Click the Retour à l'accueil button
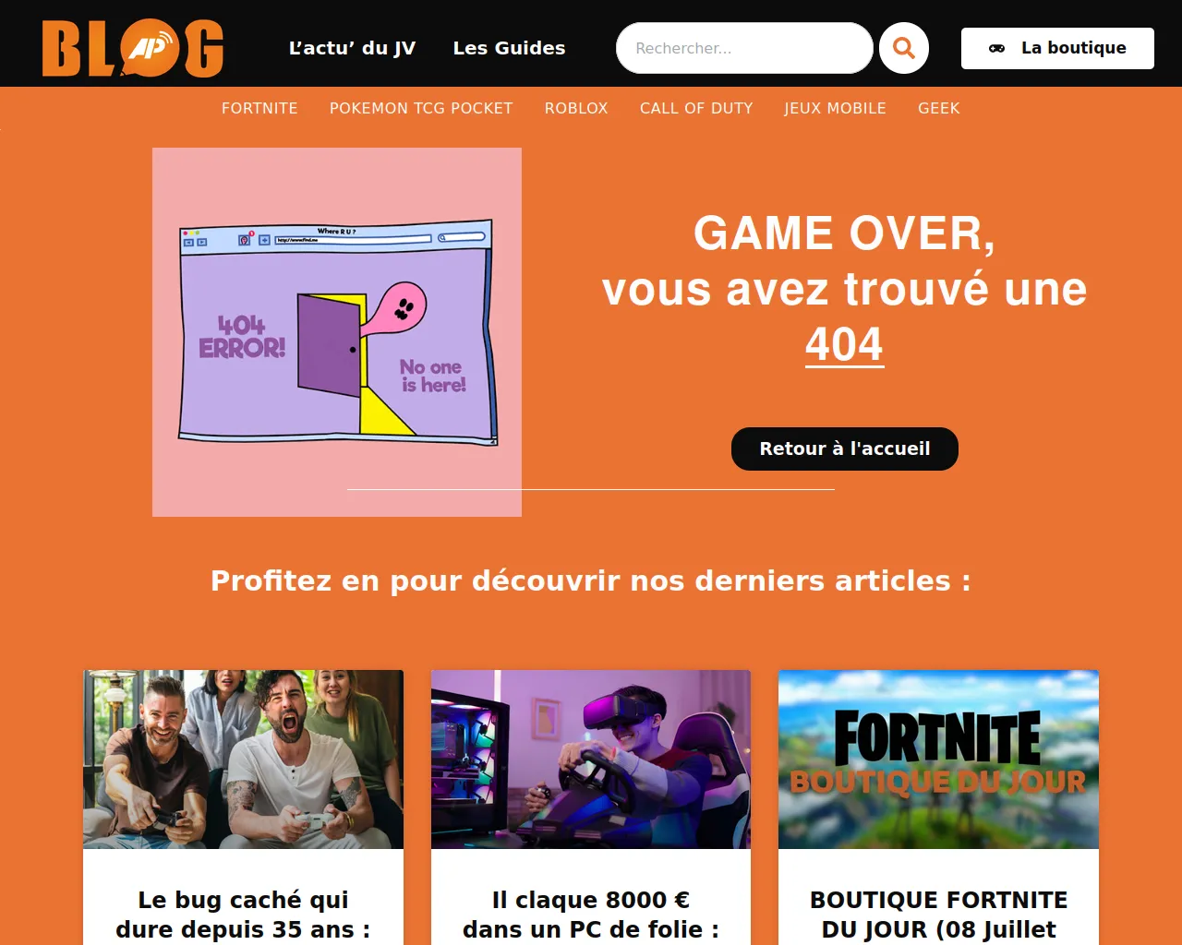This screenshot has height=945, width=1182. (845, 449)
